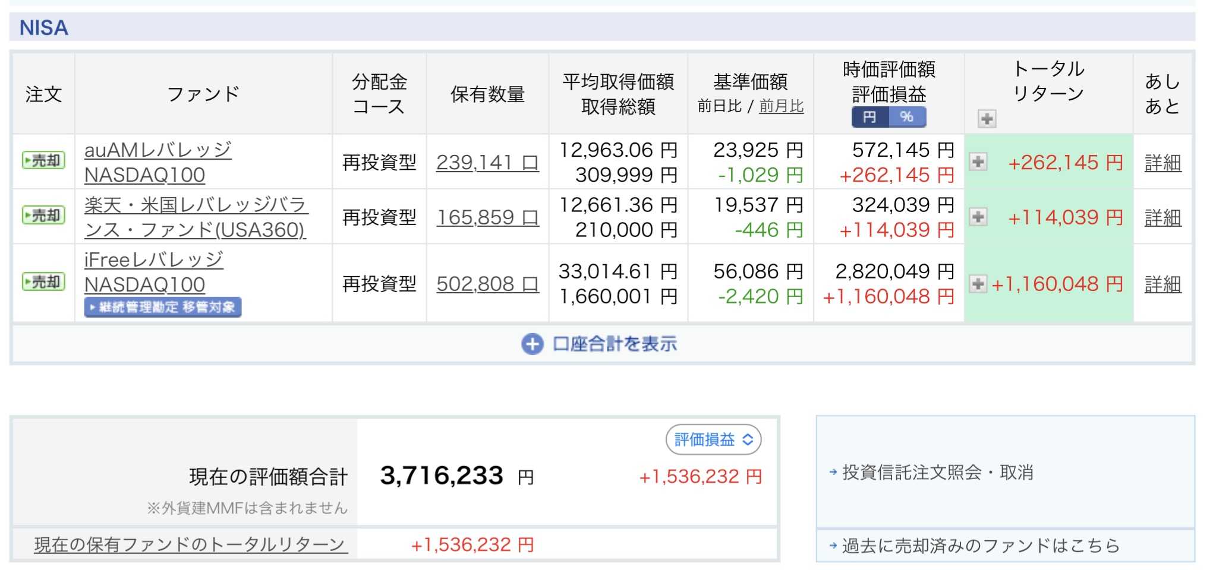Click 239,141 口 holding quantity link
Image resolution: width=1213 pixels, height=570 pixels.
487,162
